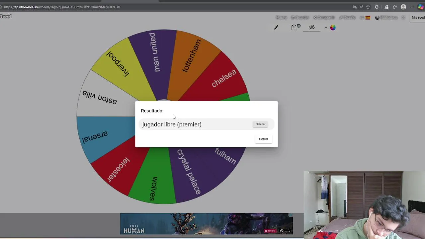Open the Biblioteca menu item
425x239 pixels.
point(386,18)
